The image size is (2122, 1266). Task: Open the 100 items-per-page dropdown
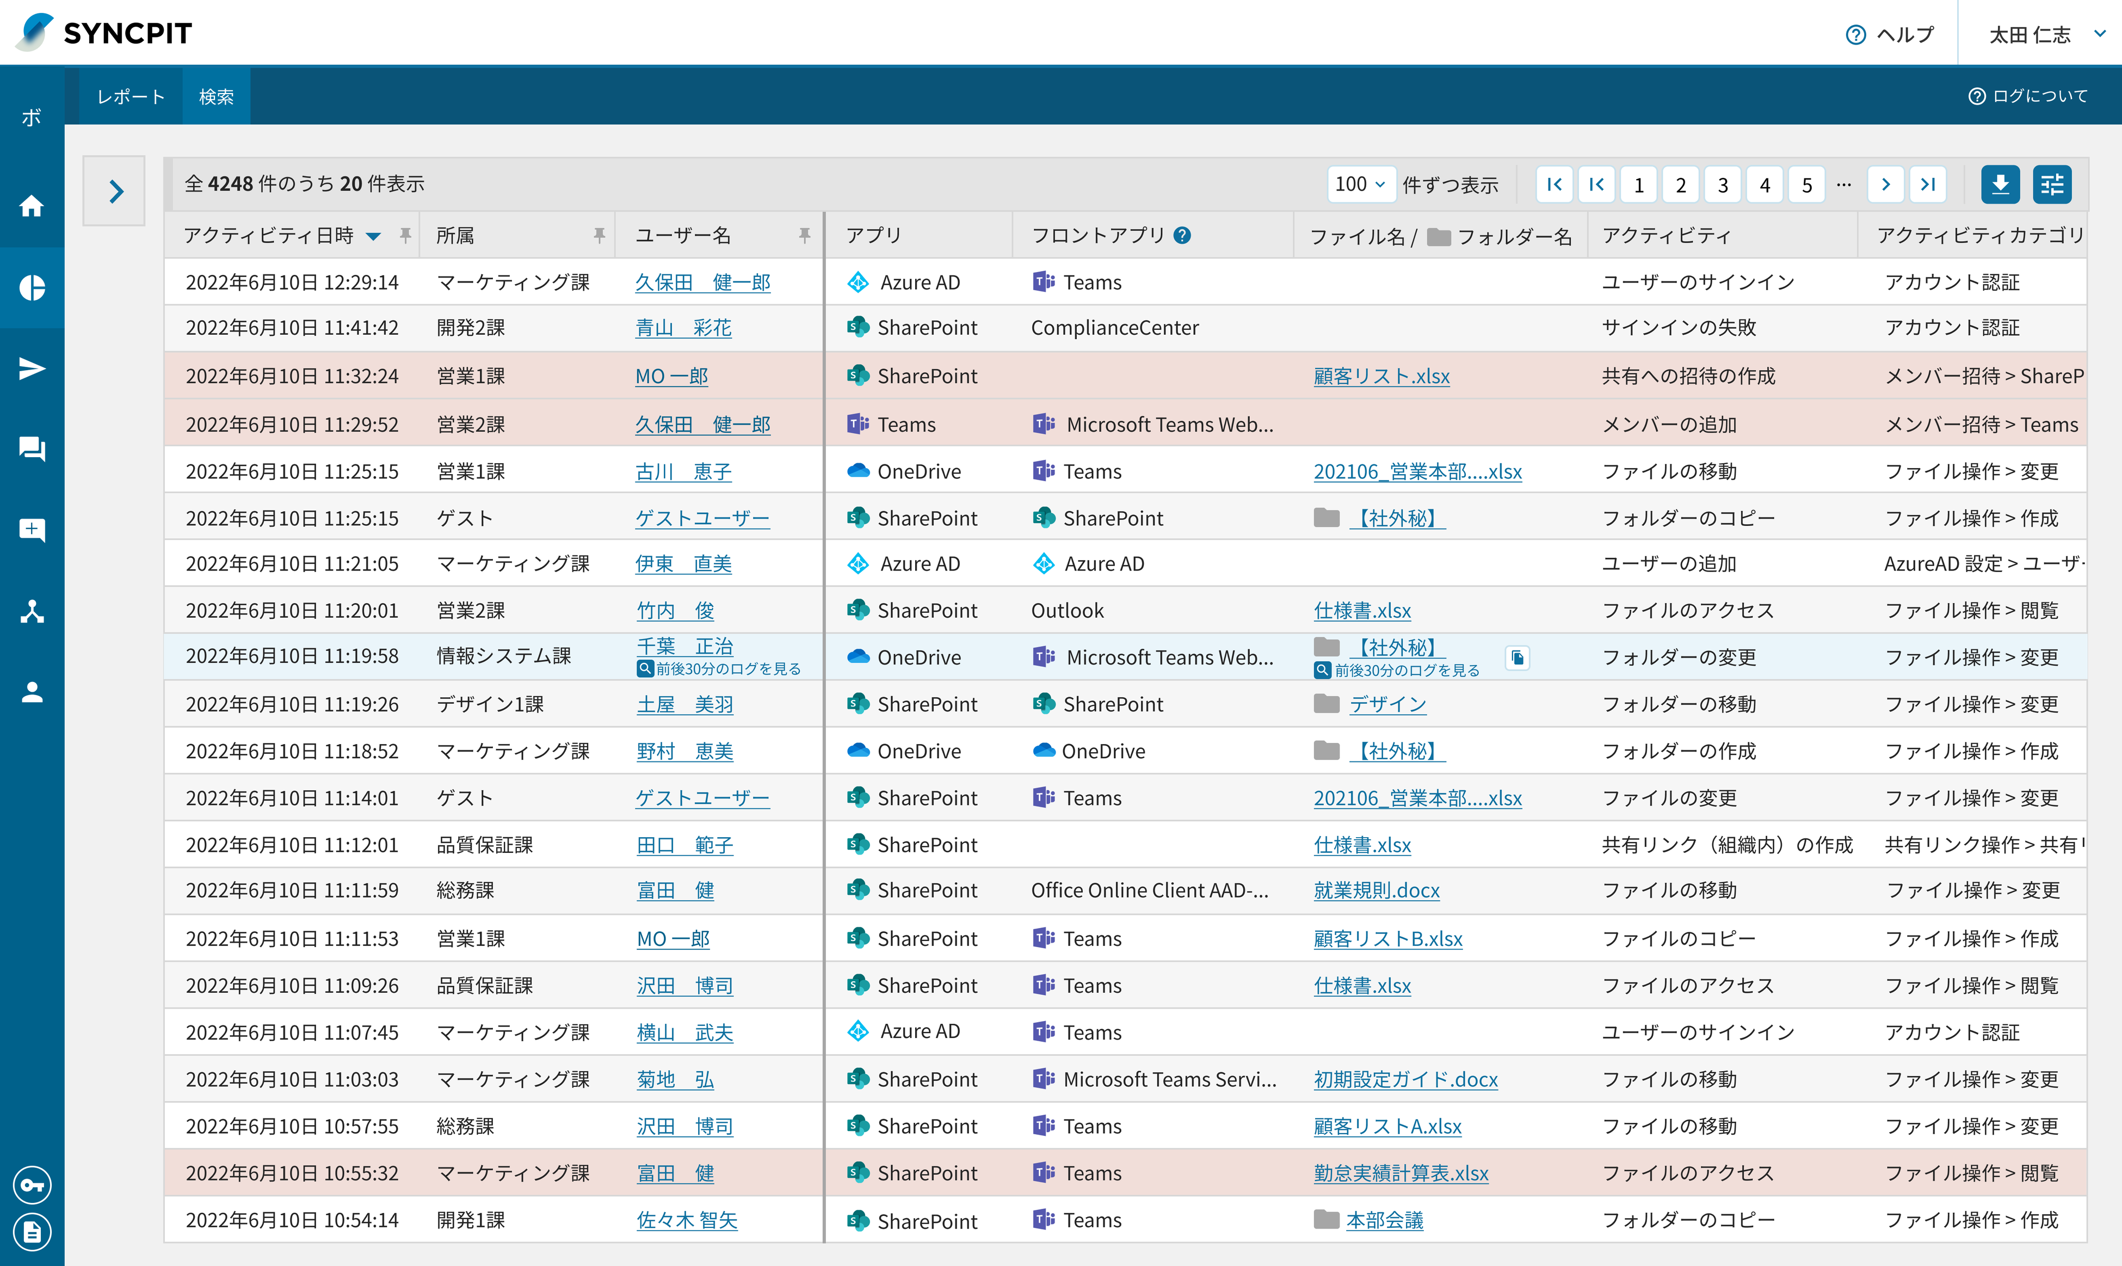point(1360,185)
